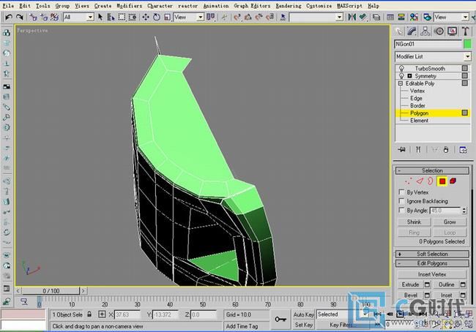
Task: Collapse the Editable Poly tree
Action: (x=401, y=83)
